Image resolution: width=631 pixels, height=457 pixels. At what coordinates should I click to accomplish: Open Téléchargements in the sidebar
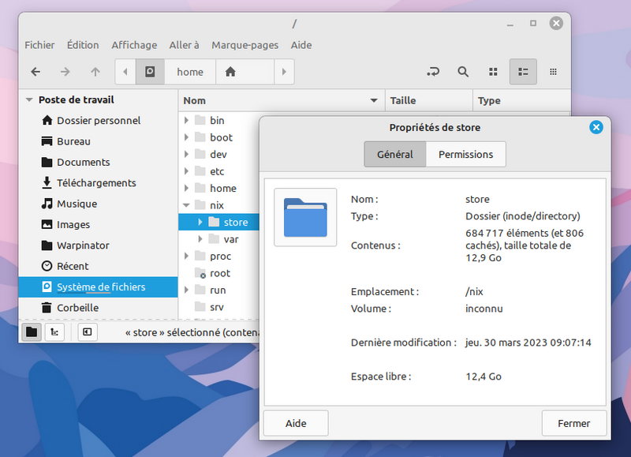pos(96,183)
